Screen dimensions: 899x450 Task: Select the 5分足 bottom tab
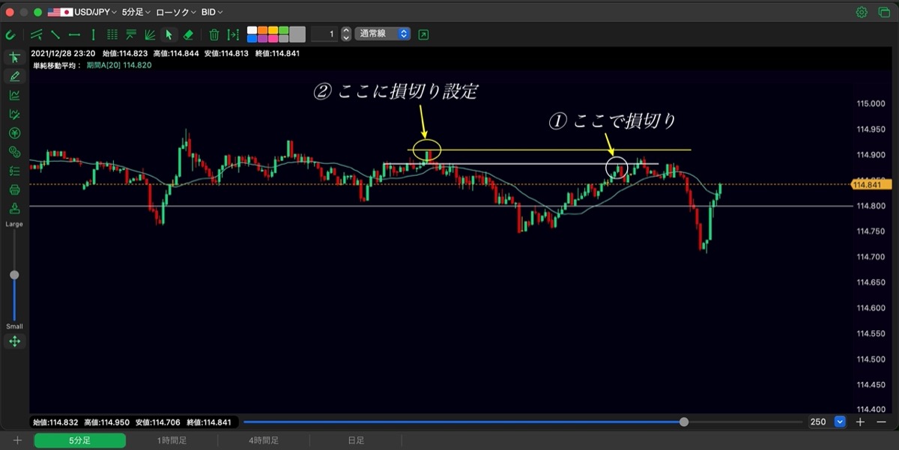79,440
